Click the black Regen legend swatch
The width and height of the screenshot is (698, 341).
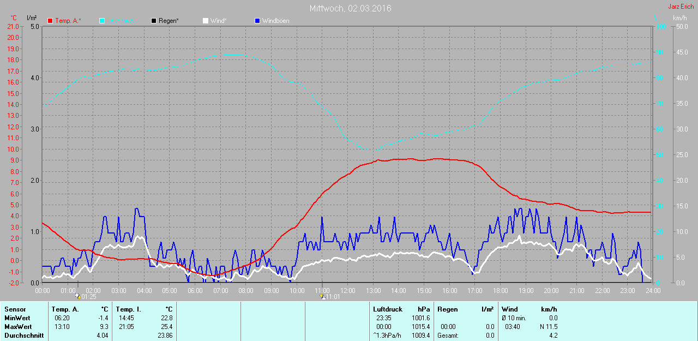154,21
